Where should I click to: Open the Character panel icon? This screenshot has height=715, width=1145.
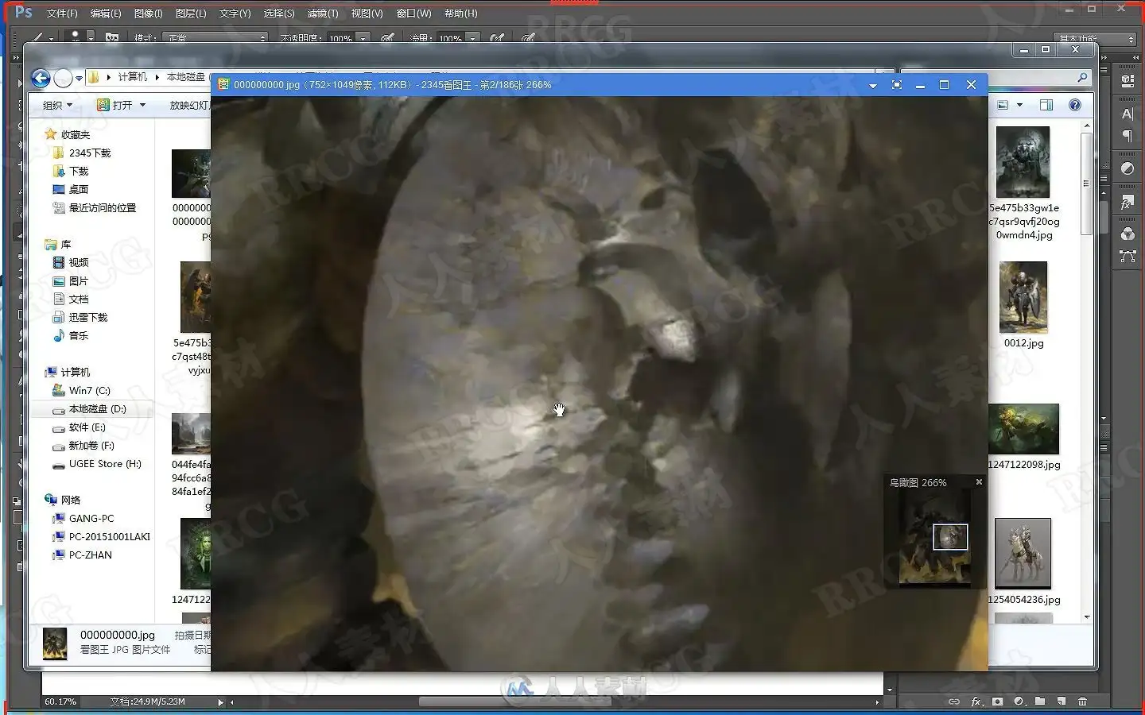pos(1127,114)
